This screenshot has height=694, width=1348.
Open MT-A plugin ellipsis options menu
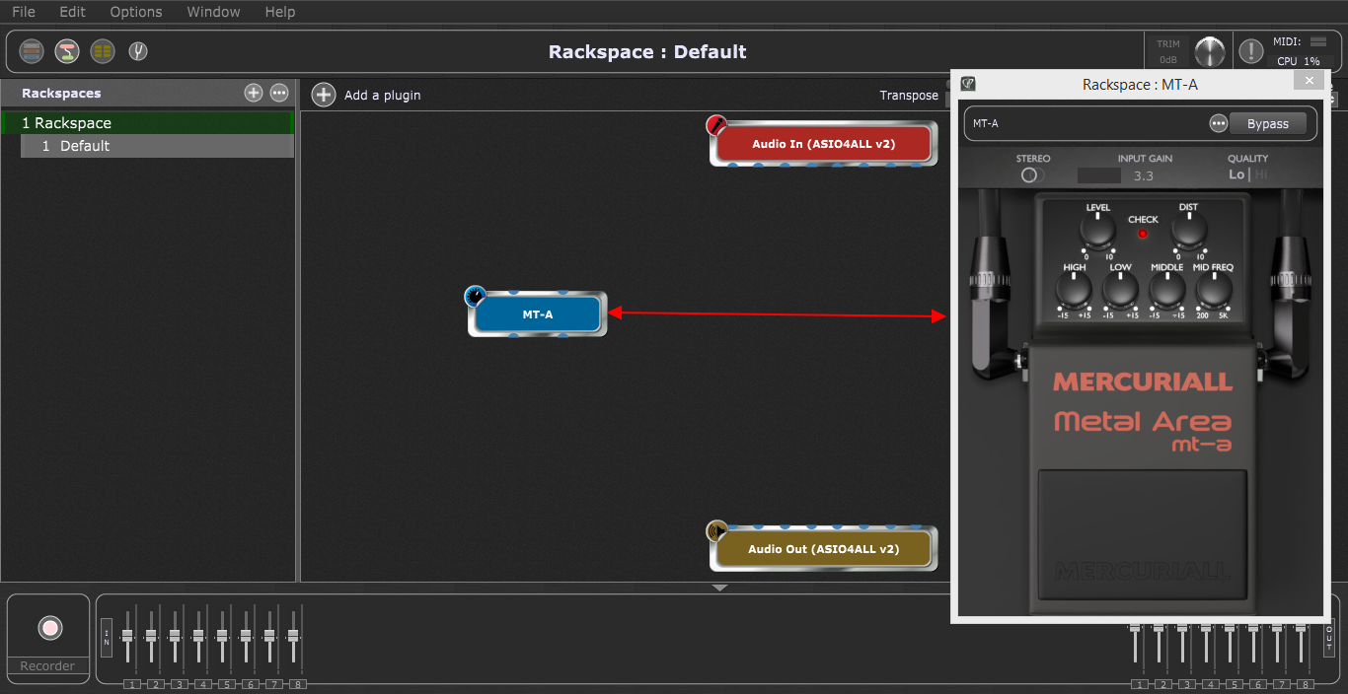point(1219,123)
